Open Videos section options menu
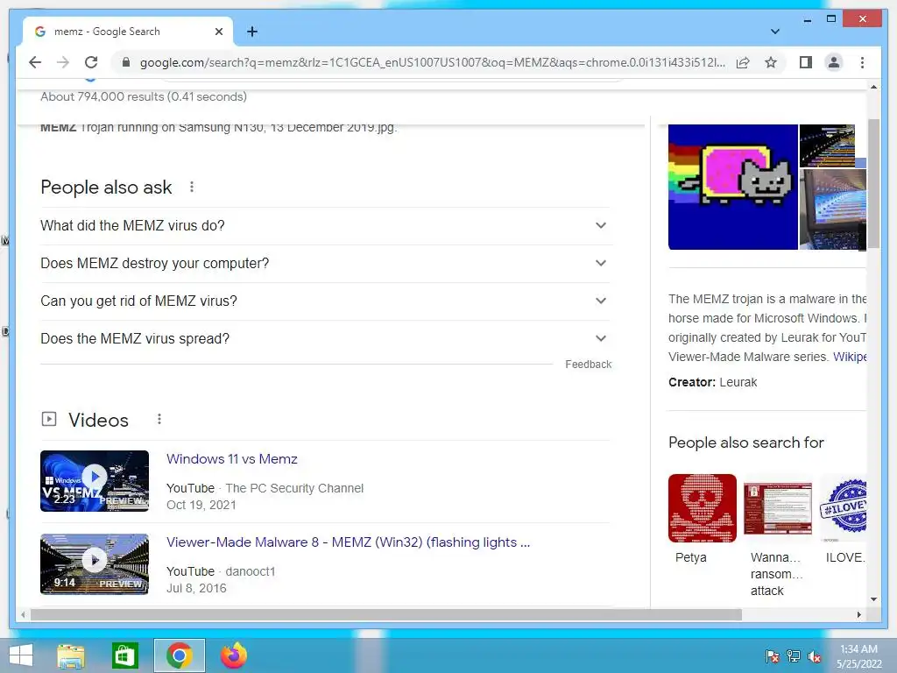Viewport: 897px width, 673px height. tap(159, 420)
